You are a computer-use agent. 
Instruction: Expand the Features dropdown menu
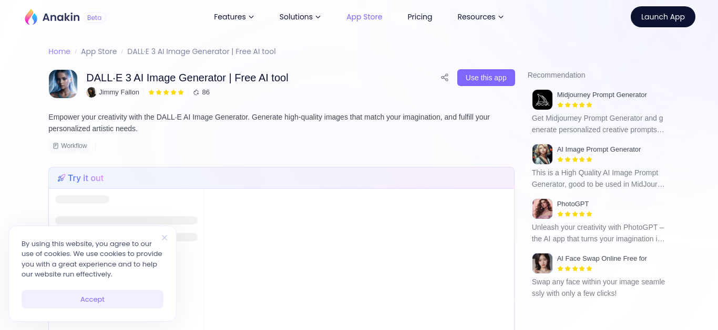pos(234,17)
